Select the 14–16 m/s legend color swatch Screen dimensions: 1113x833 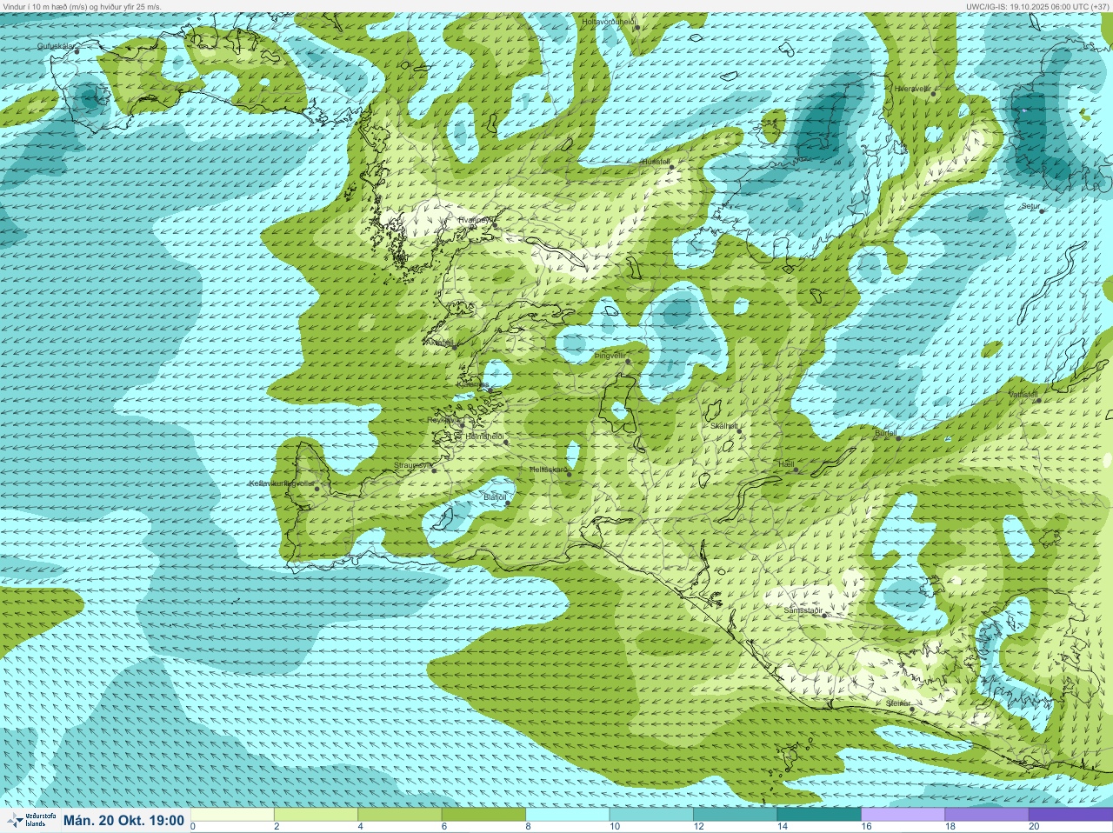point(818,815)
